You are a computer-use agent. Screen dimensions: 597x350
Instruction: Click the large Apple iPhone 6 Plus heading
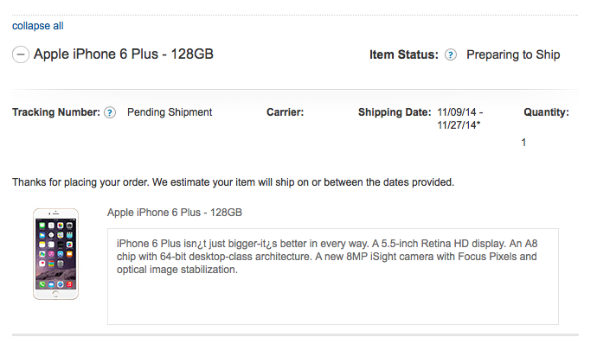click(x=124, y=54)
